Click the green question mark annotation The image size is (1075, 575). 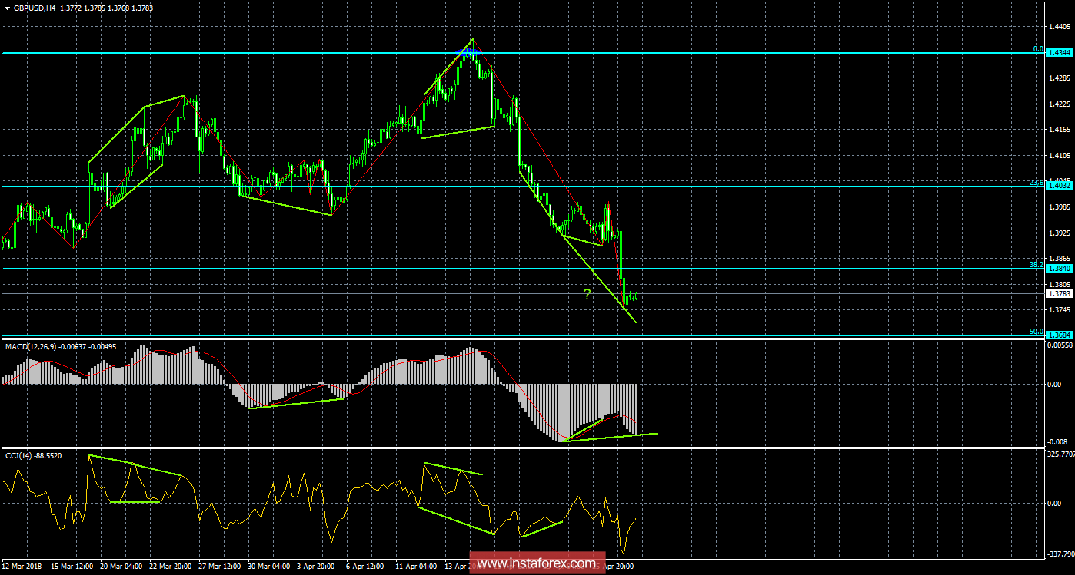pyautogui.click(x=587, y=294)
